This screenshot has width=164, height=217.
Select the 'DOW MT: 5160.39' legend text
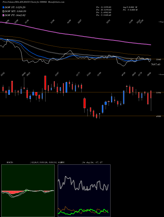coord(15,12)
